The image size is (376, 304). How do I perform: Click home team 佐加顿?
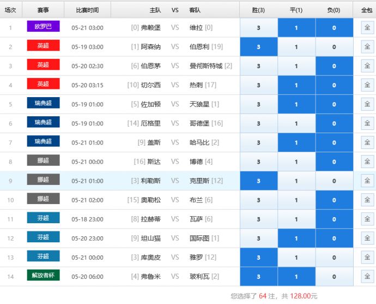tap(150, 104)
